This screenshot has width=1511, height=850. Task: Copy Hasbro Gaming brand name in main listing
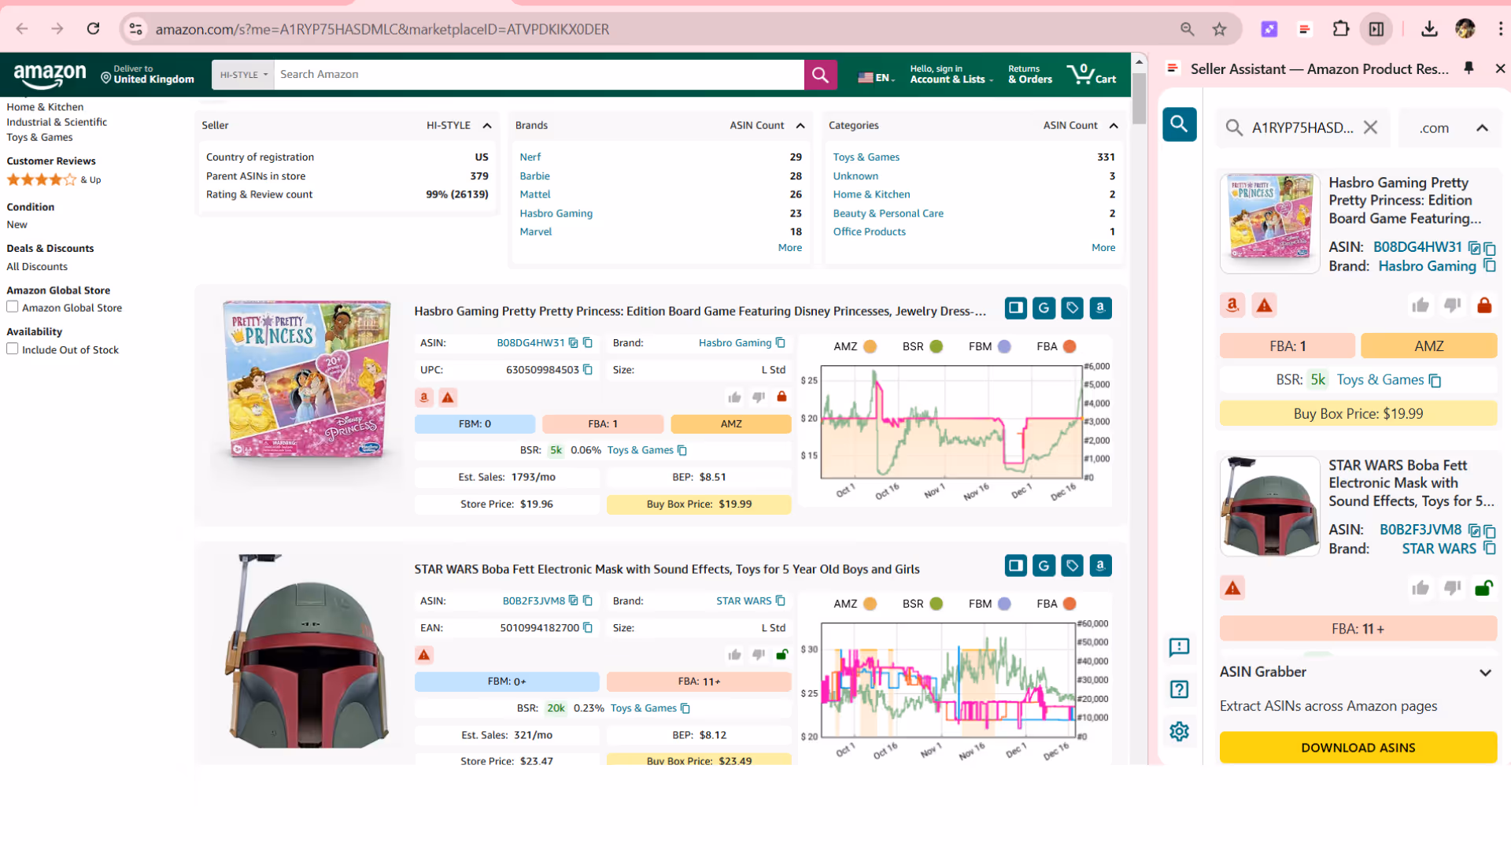781,343
